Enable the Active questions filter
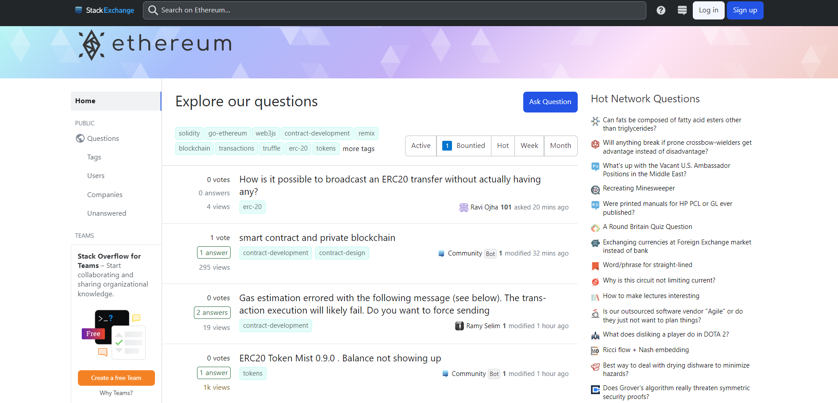This screenshot has width=838, height=403. 421,146
